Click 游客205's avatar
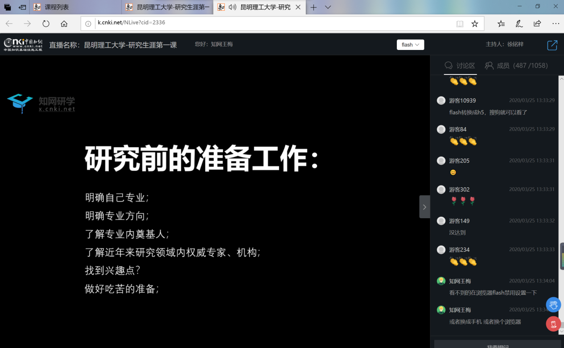This screenshot has width=564, height=348. (x=441, y=161)
